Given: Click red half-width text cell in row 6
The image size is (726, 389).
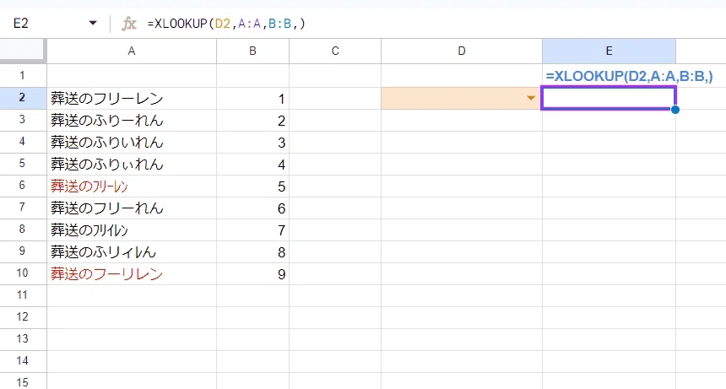Looking at the screenshot, I should [x=132, y=186].
